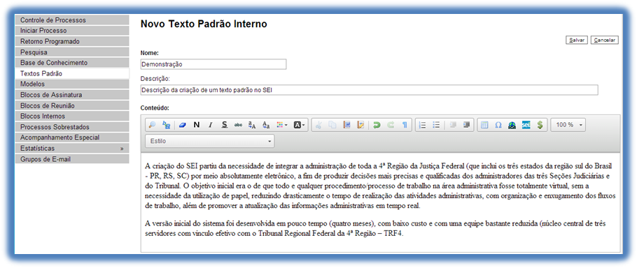Click the Increase Indent icon
The height and width of the screenshot is (268, 637).
(466, 125)
